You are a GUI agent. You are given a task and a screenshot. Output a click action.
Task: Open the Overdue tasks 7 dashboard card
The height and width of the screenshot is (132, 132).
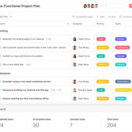click(85, 123)
